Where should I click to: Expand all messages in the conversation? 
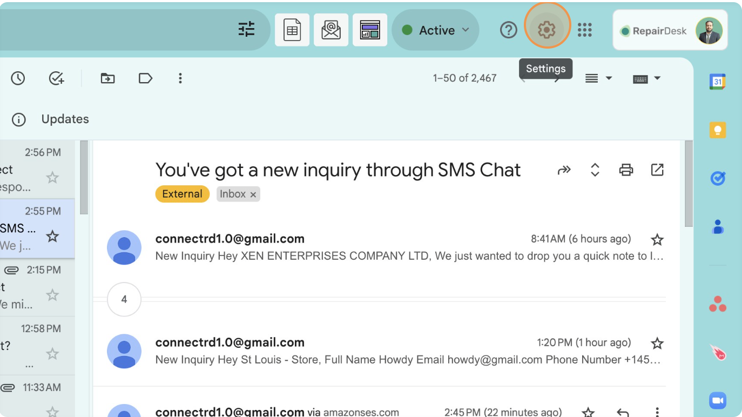[x=595, y=170]
